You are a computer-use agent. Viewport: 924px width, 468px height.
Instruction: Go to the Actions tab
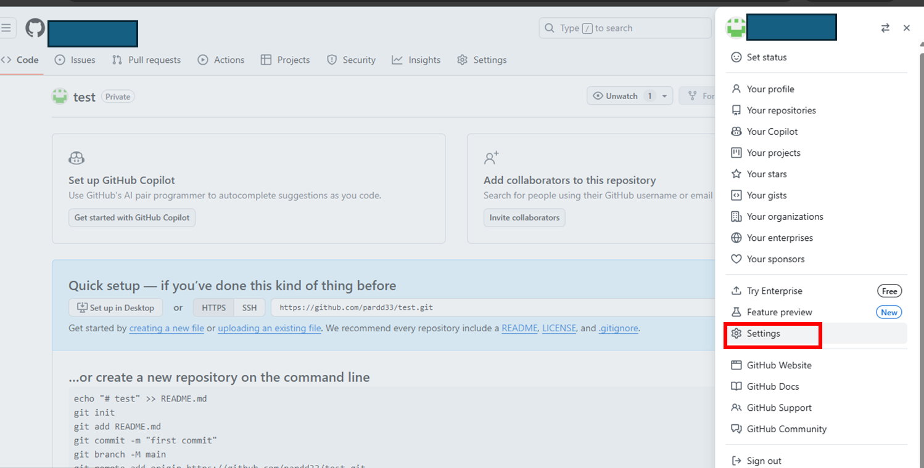[x=221, y=60]
